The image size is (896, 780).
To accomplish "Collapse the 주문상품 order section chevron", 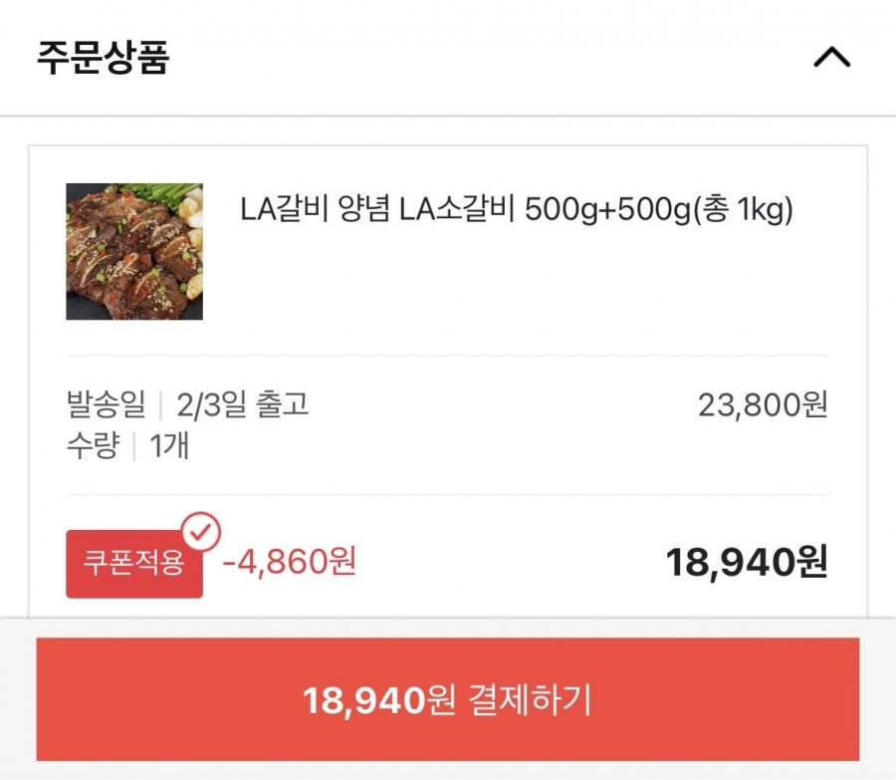I will coord(832,60).
